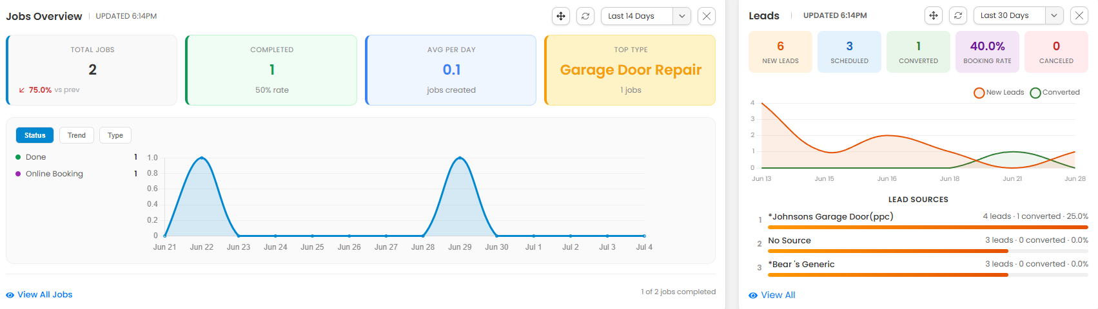
Task: Close the Jobs Overview widget
Action: [x=707, y=16]
